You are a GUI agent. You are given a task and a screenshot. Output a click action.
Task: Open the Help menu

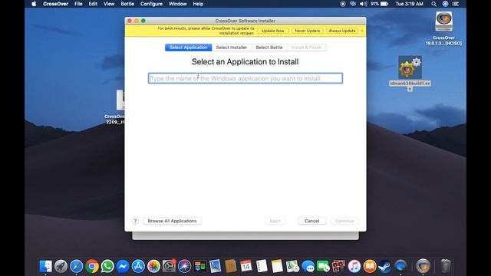click(x=198, y=4)
